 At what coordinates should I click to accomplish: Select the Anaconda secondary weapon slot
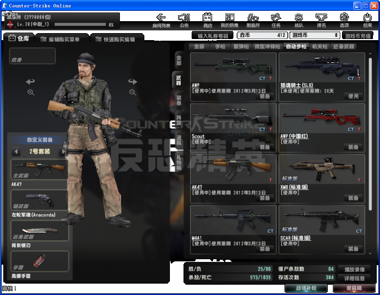point(39,200)
